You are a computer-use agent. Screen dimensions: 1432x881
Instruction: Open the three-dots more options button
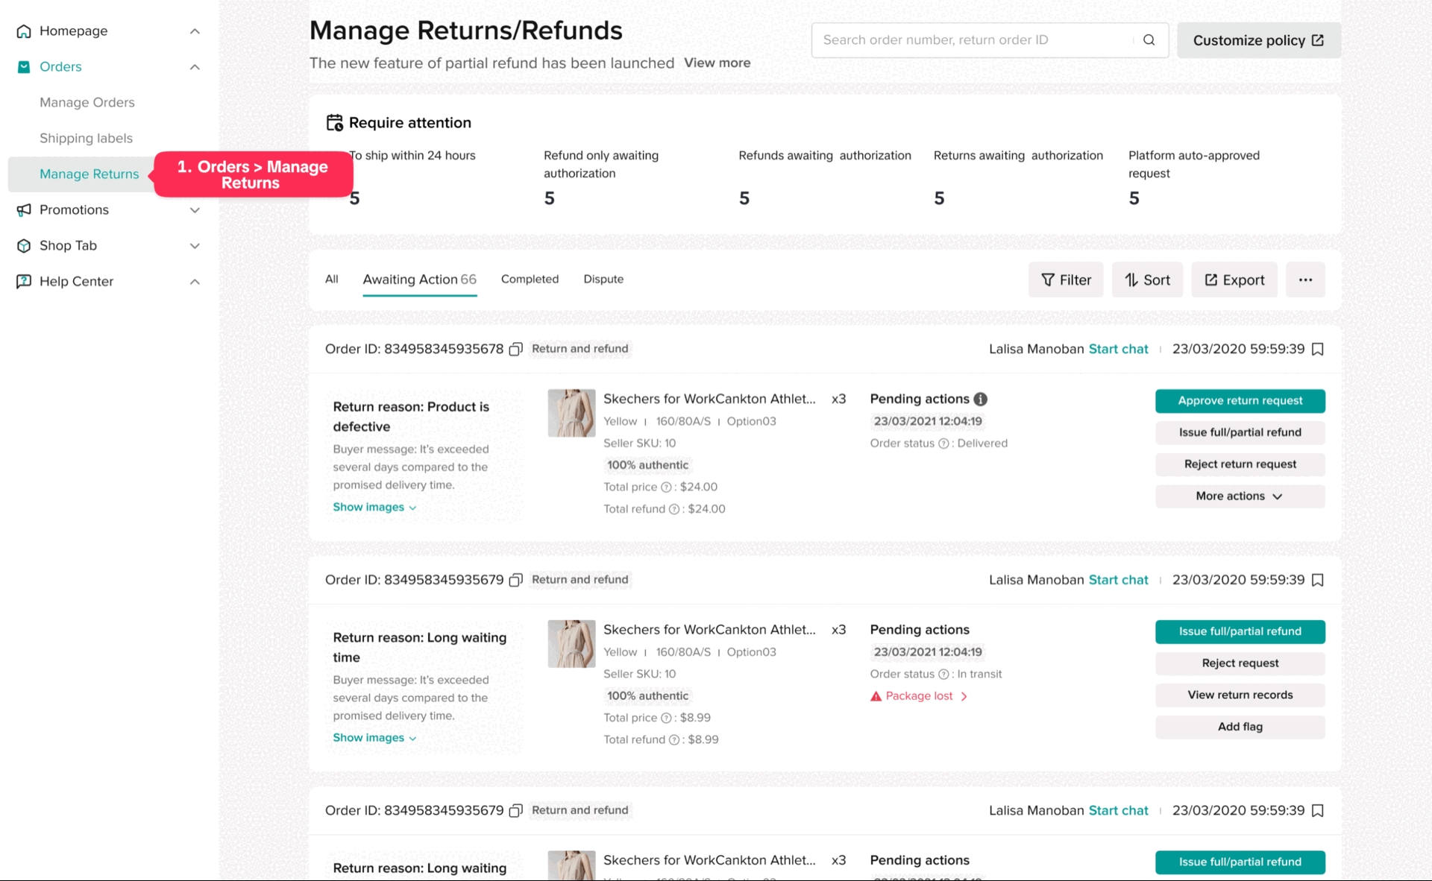click(x=1304, y=280)
